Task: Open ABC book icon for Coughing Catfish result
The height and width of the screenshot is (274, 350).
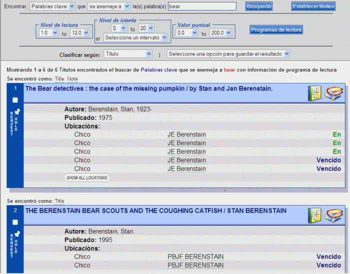Action: click(314, 215)
